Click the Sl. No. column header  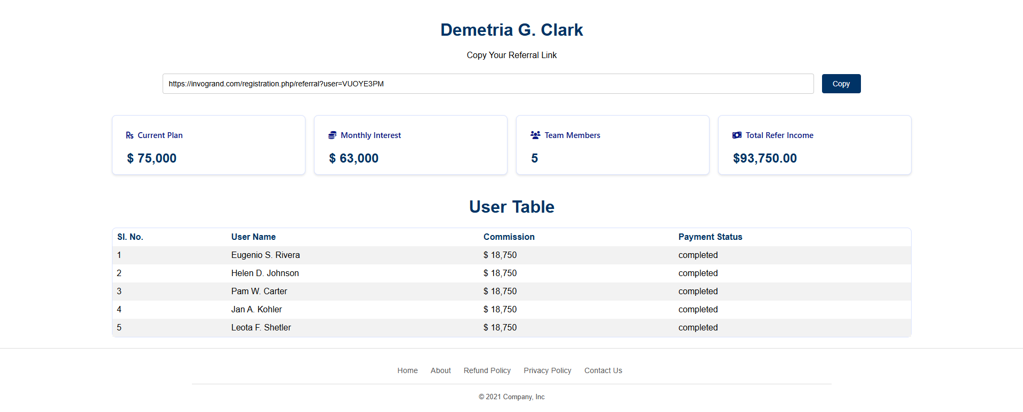click(x=130, y=237)
